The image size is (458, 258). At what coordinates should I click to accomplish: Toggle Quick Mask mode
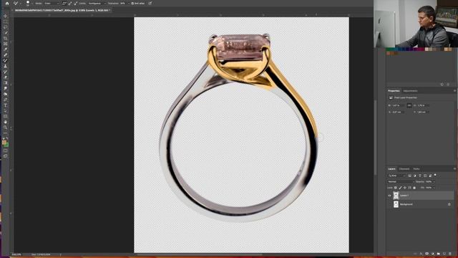coord(5,150)
